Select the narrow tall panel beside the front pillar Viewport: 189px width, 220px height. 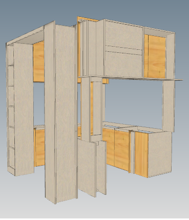coord(50,111)
